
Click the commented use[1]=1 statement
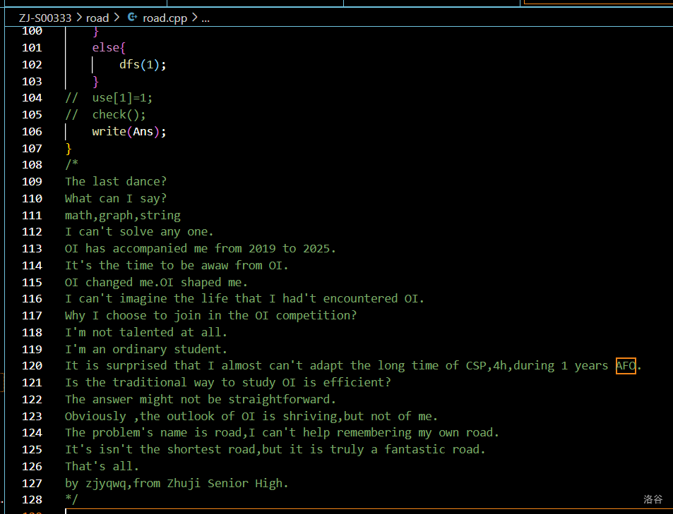click(121, 97)
